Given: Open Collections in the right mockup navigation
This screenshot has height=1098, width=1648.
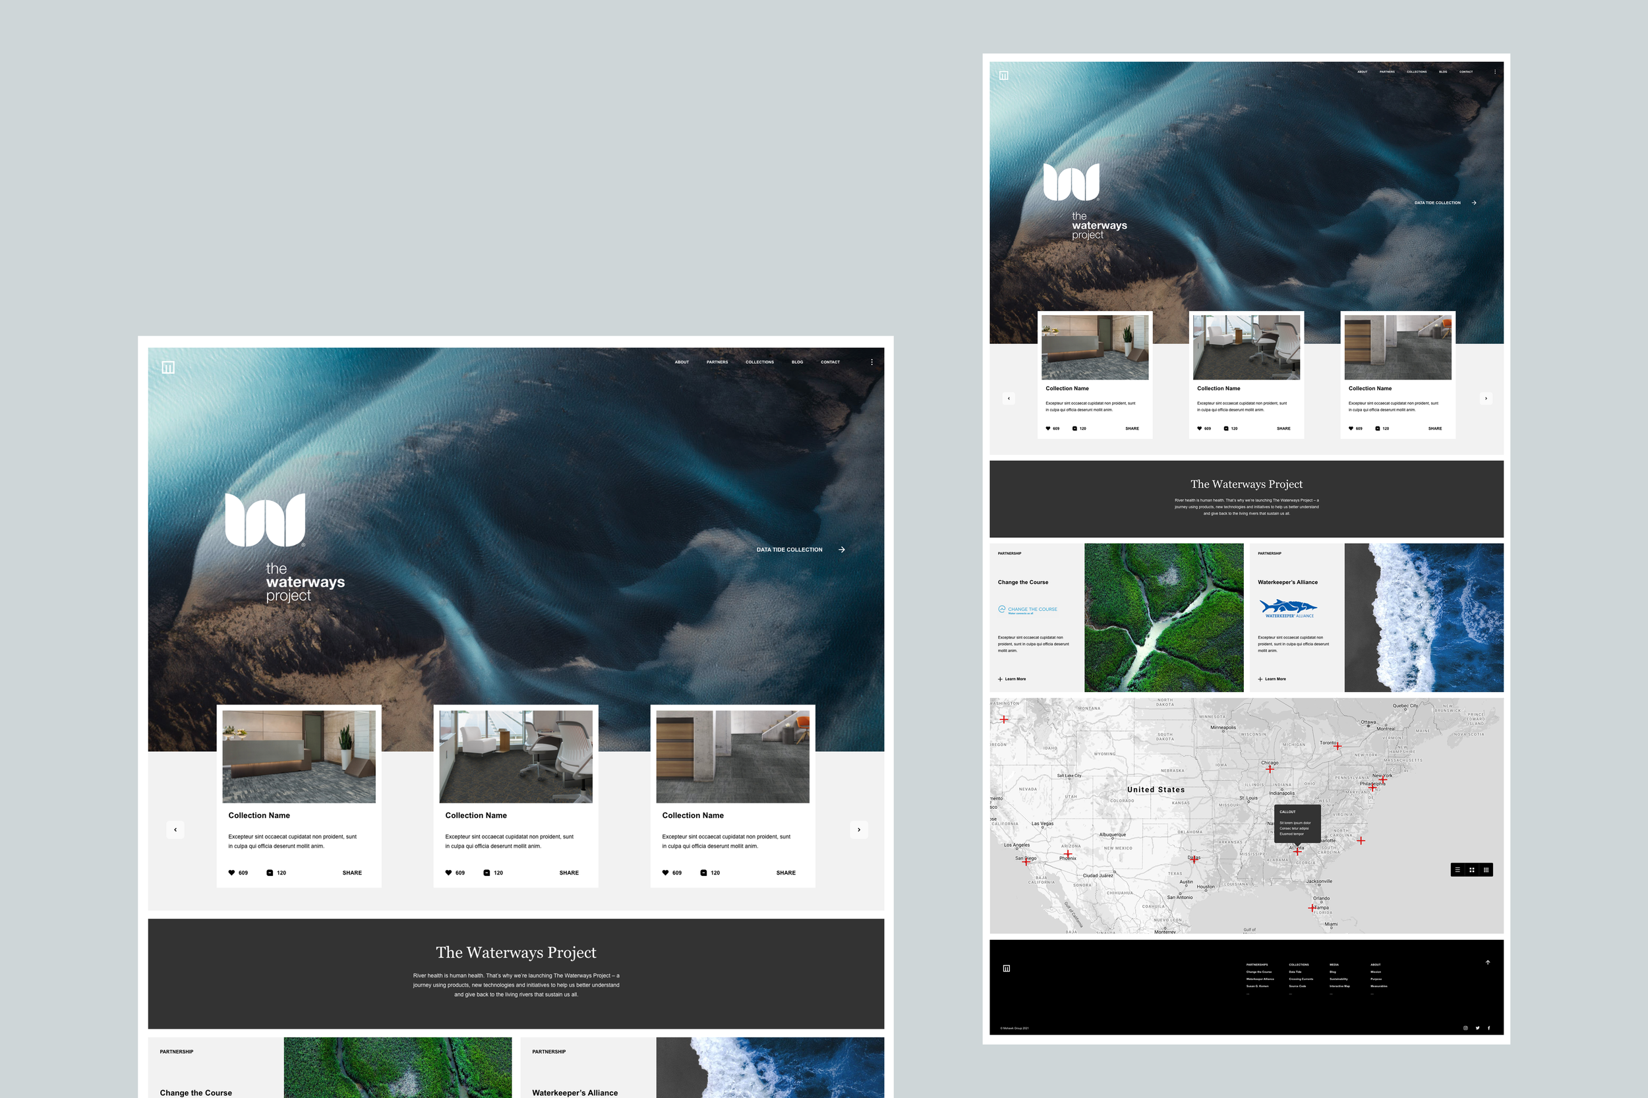Looking at the screenshot, I should pyautogui.click(x=1417, y=71).
